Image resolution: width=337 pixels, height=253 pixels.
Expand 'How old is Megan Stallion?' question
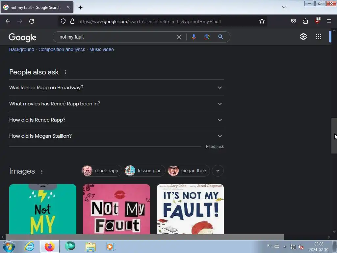pos(116,136)
